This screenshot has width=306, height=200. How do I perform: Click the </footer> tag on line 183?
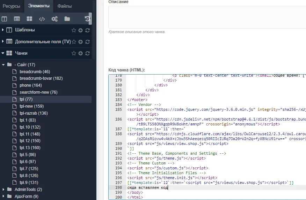(137, 100)
